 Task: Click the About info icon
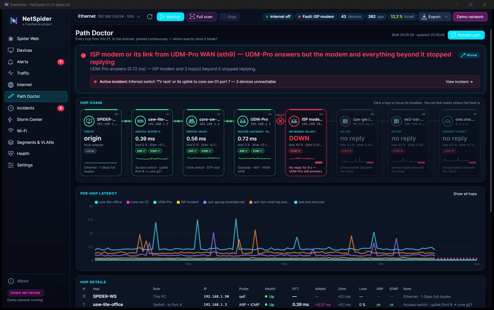coord(11,281)
